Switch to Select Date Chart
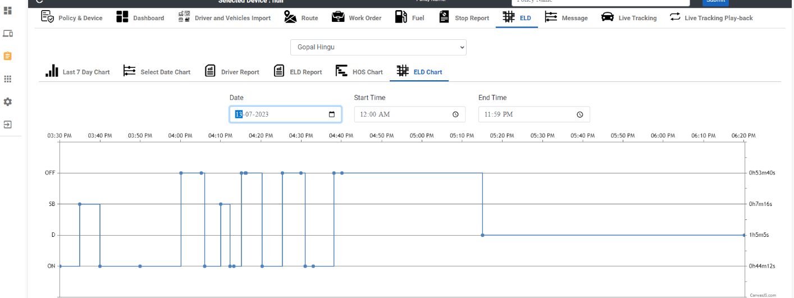Image resolution: width=794 pixels, height=298 pixels. (157, 71)
